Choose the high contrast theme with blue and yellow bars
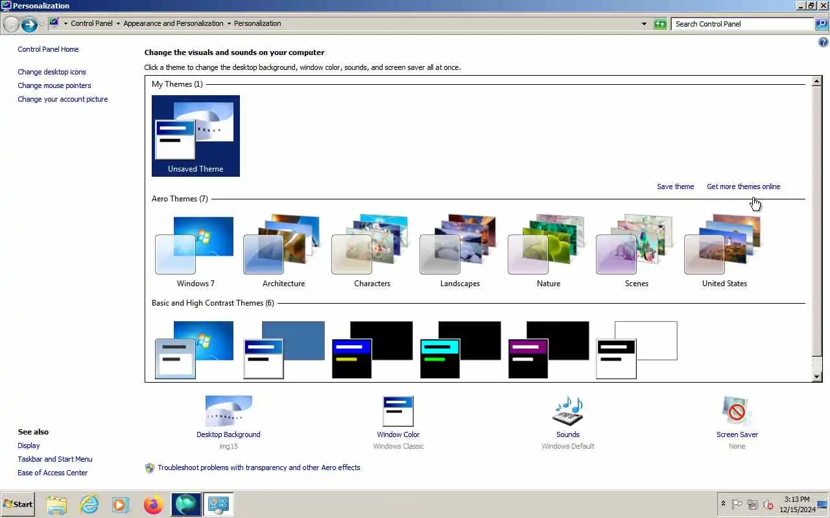 (372, 350)
